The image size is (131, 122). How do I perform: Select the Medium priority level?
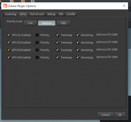(x=47, y=23)
